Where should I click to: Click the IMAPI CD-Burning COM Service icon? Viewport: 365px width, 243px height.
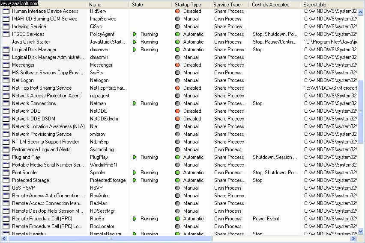[x=6, y=19]
